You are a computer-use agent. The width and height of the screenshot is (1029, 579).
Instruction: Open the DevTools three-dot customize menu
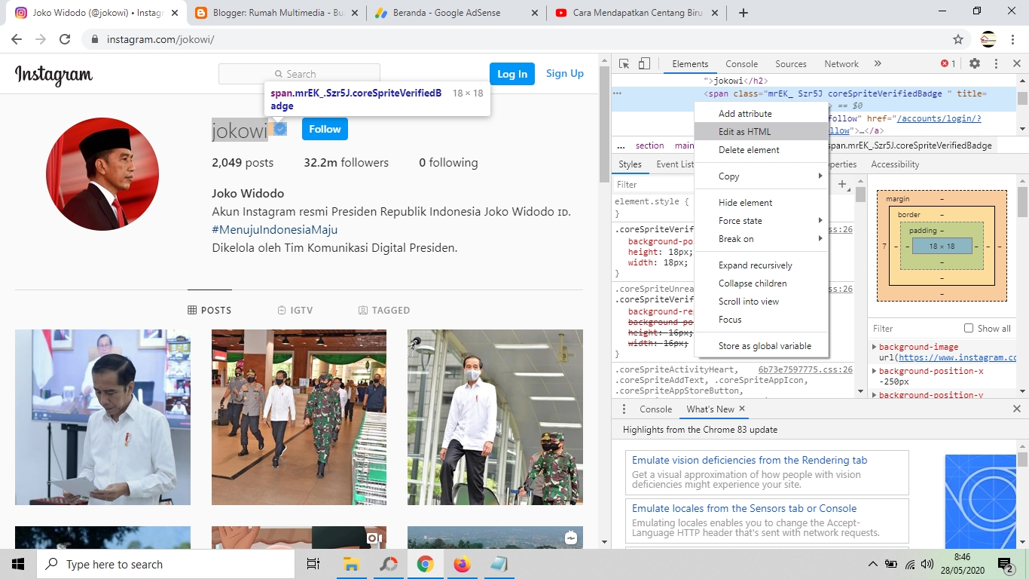coord(996,64)
